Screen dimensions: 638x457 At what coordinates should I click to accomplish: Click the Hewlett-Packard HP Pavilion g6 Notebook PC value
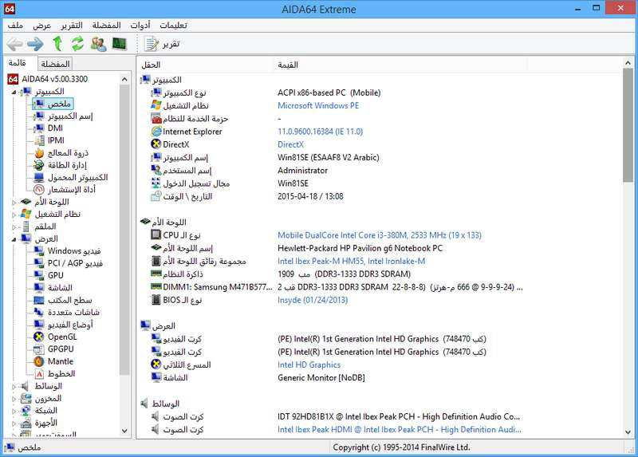point(360,248)
